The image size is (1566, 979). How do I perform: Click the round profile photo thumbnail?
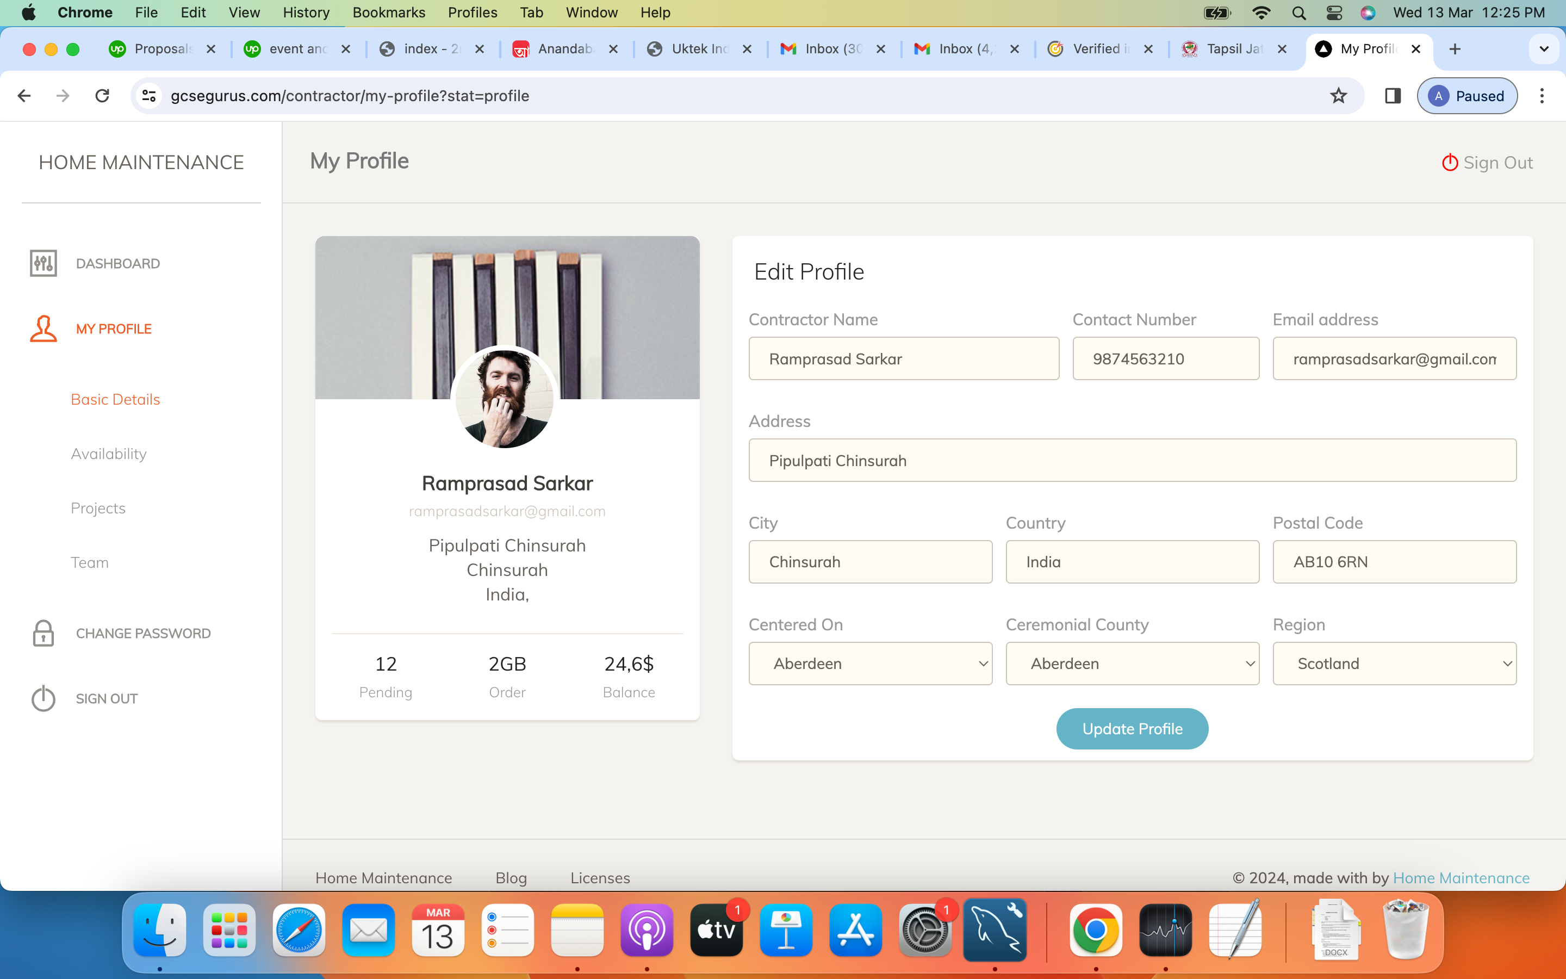(x=505, y=398)
